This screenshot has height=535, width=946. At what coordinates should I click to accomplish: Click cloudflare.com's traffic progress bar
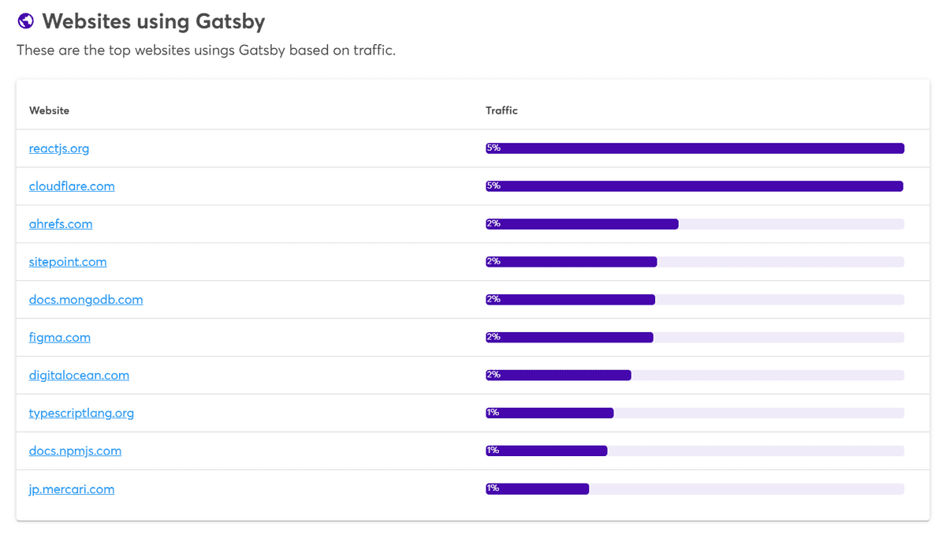(x=694, y=185)
